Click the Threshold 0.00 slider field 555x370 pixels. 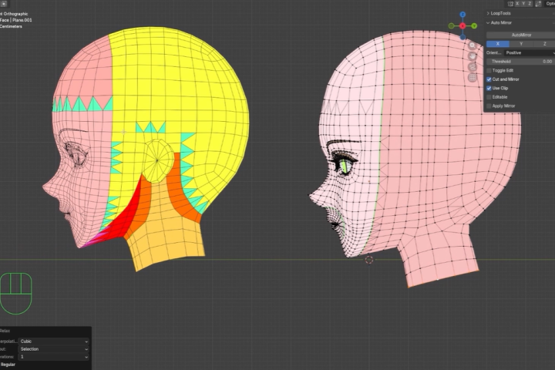click(x=520, y=62)
